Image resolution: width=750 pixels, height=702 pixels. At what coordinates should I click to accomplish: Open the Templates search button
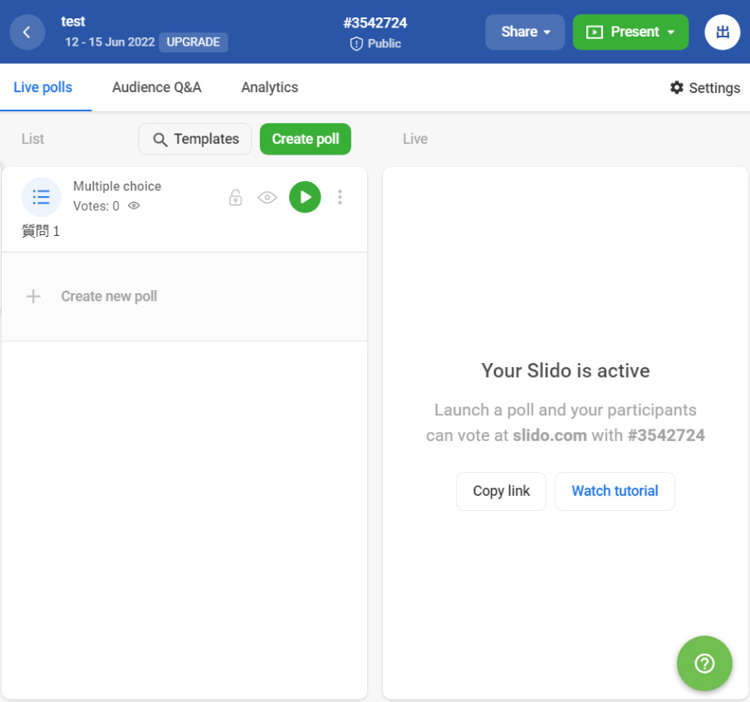(195, 139)
